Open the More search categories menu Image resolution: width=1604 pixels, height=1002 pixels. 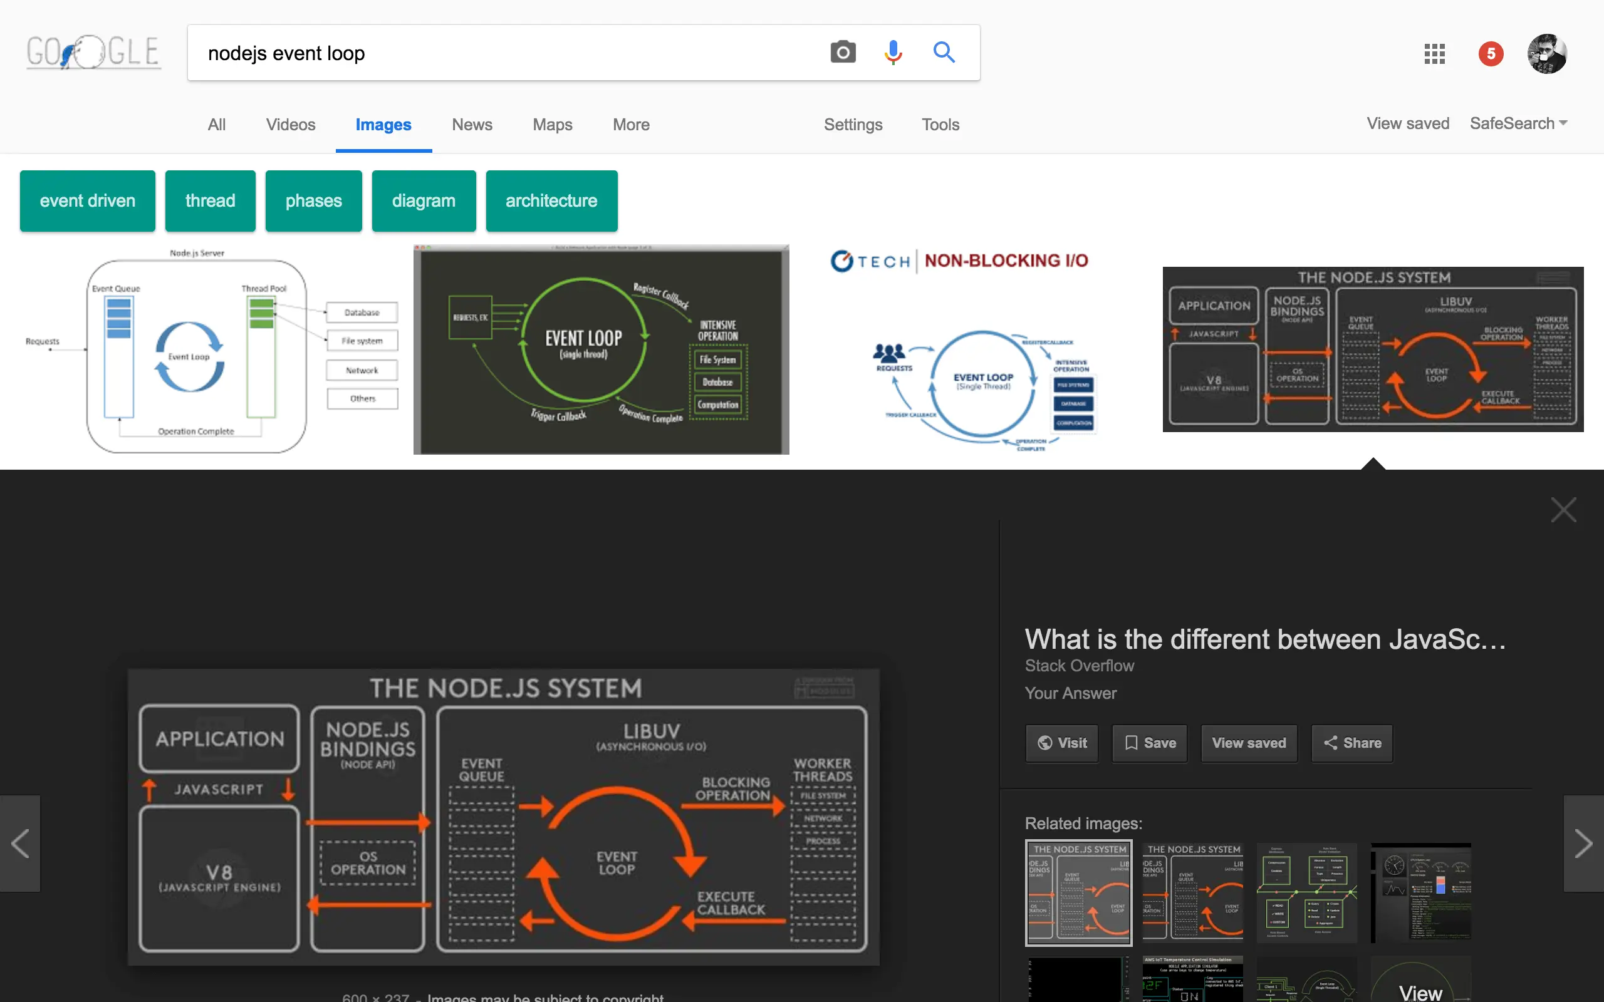pyautogui.click(x=630, y=125)
